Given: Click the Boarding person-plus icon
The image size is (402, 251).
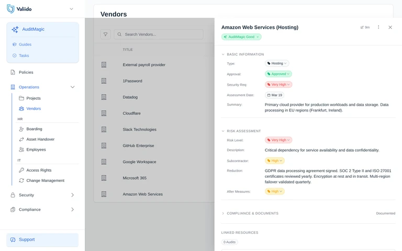Looking at the screenshot, I should 21,129.
